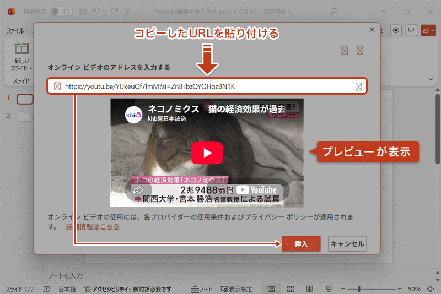Open the file save location dropdown in title
The height and width of the screenshot is (294, 441).
coord(291,12)
